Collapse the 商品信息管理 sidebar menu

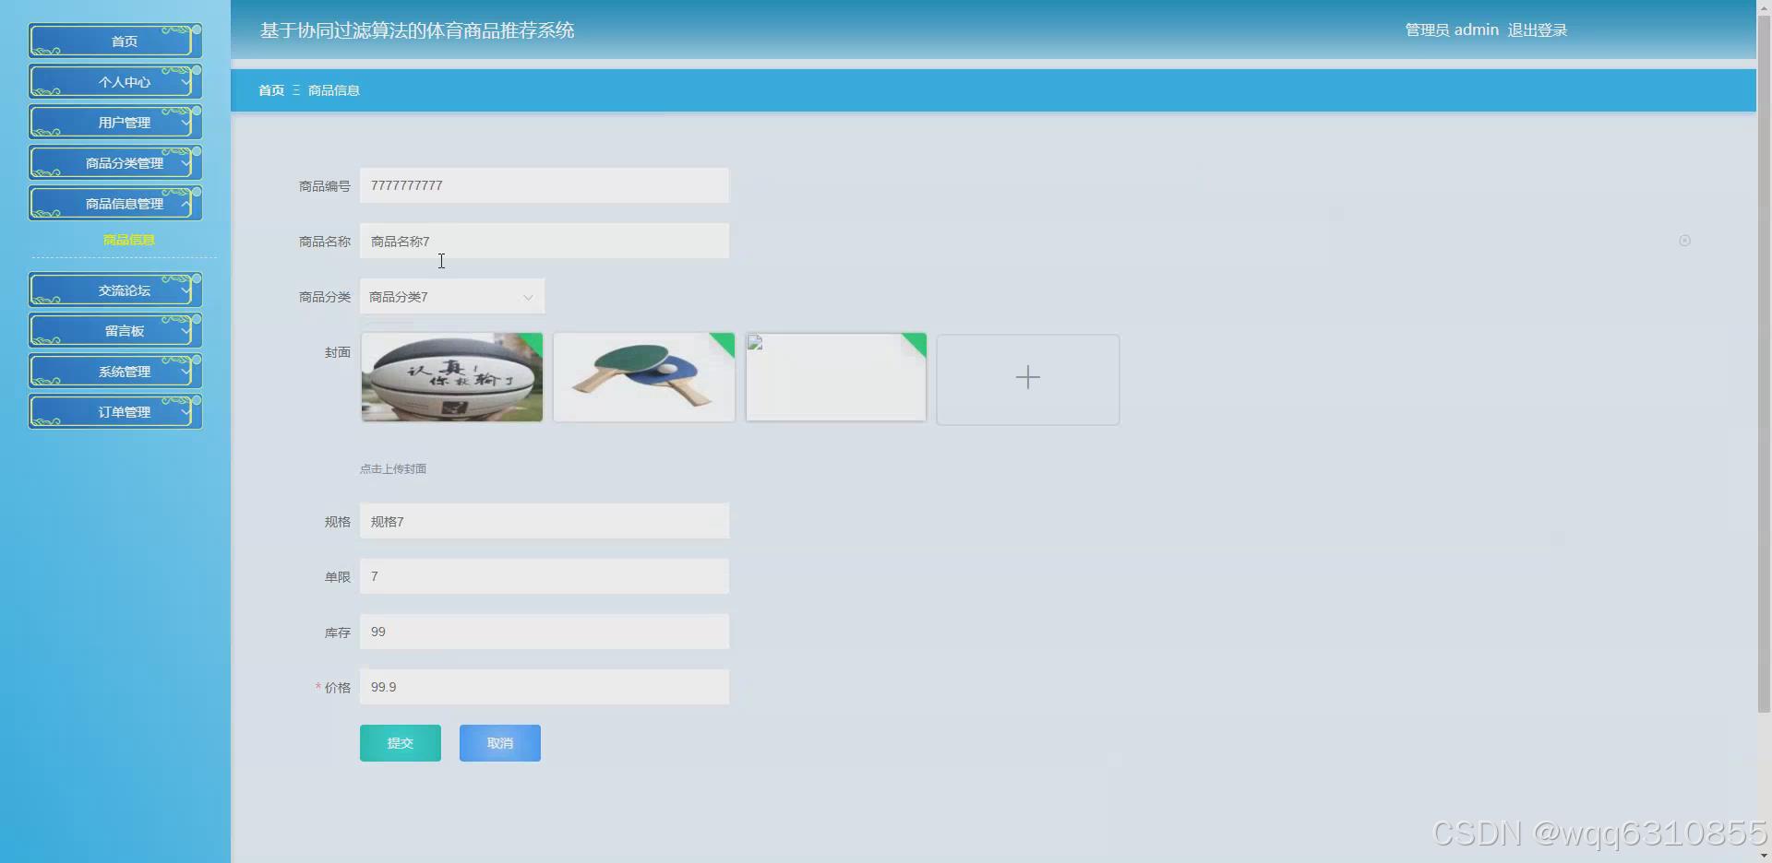tap(115, 203)
